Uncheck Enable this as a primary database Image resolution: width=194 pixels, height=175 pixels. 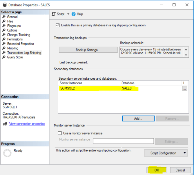pos(58,25)
